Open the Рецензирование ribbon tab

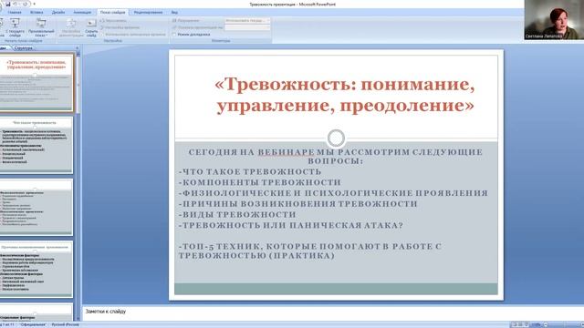click(x=148, y=12)
